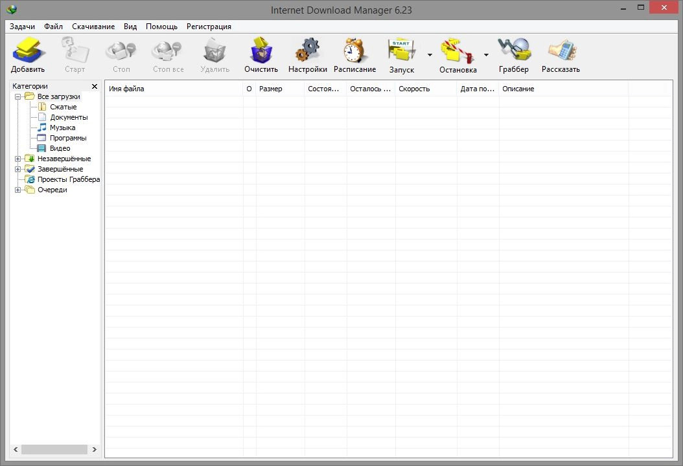Minimize the Internet Download Manager window

pyautogui.click(x=623, y=8)
